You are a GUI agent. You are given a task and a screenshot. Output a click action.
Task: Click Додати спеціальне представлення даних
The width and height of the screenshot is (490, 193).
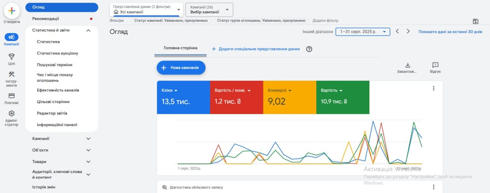pos(256,49)
